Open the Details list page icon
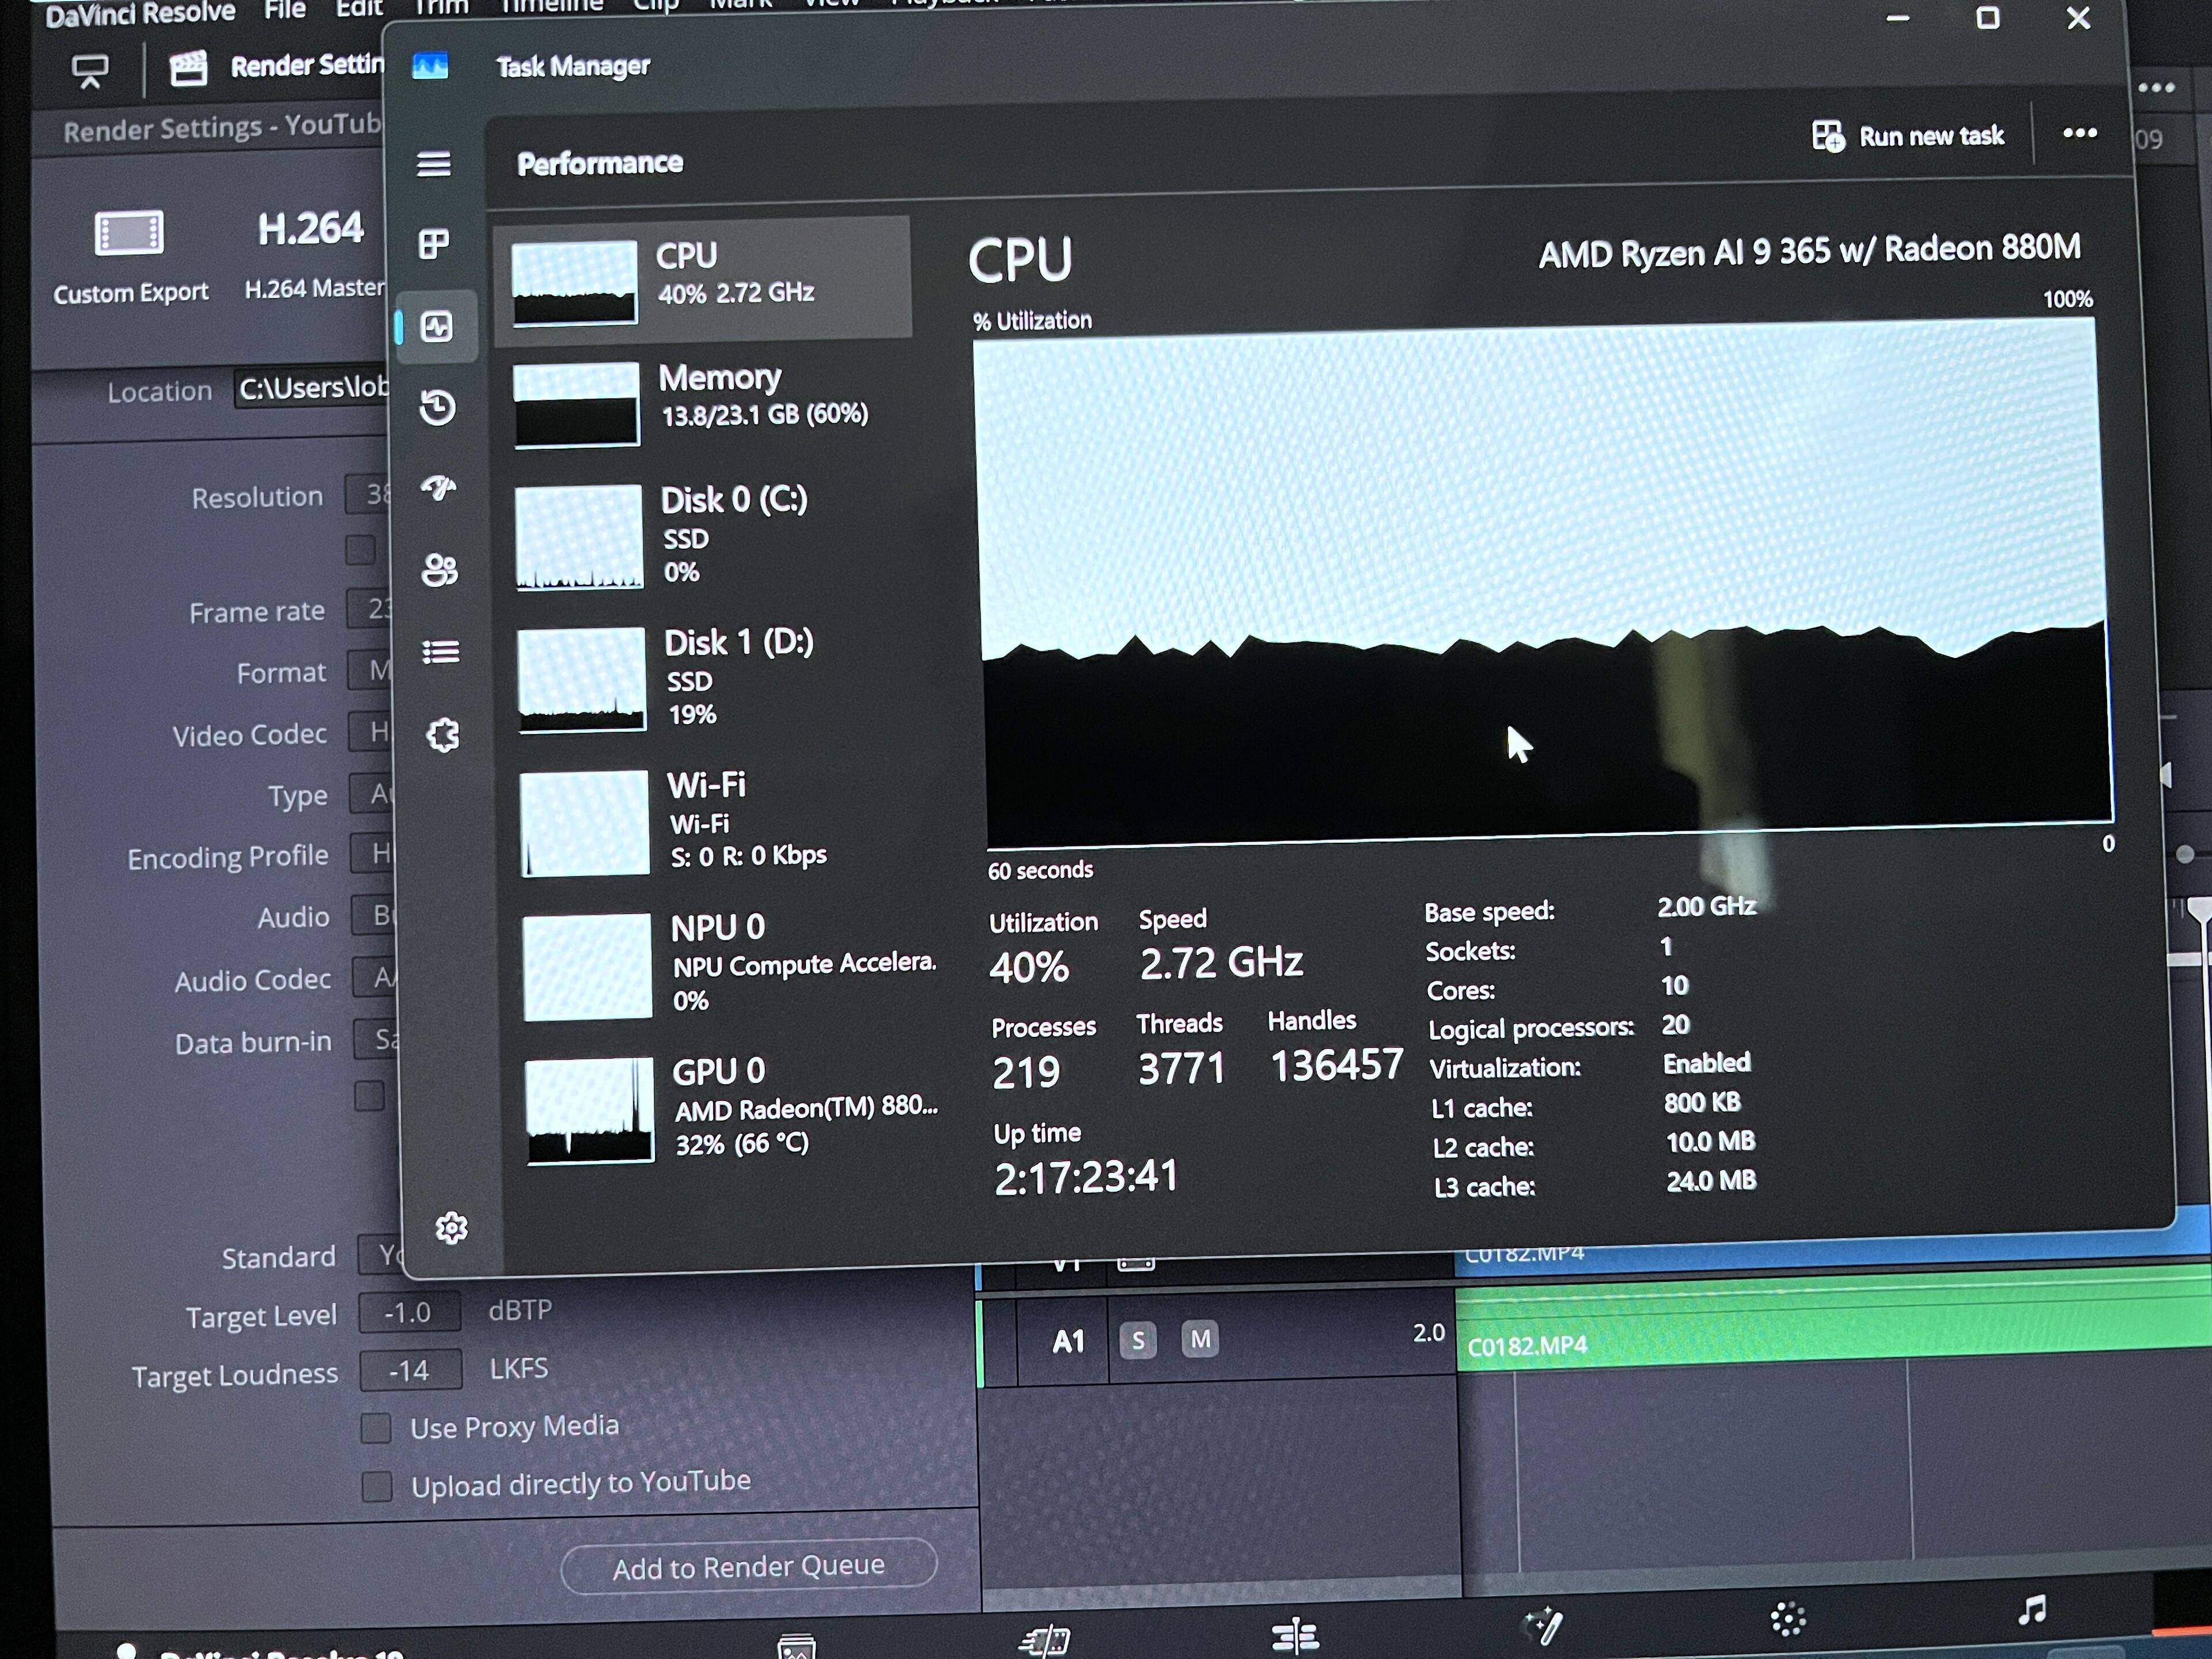This screenshot has height=1659, width=2212. tap(441, 652)
